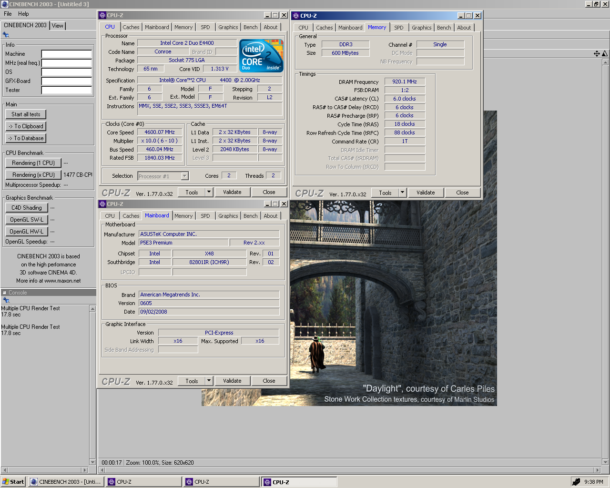
Task: Click Close button in CPU-Z CPU window
Action: pyautogui.click(x=269, y=192)
